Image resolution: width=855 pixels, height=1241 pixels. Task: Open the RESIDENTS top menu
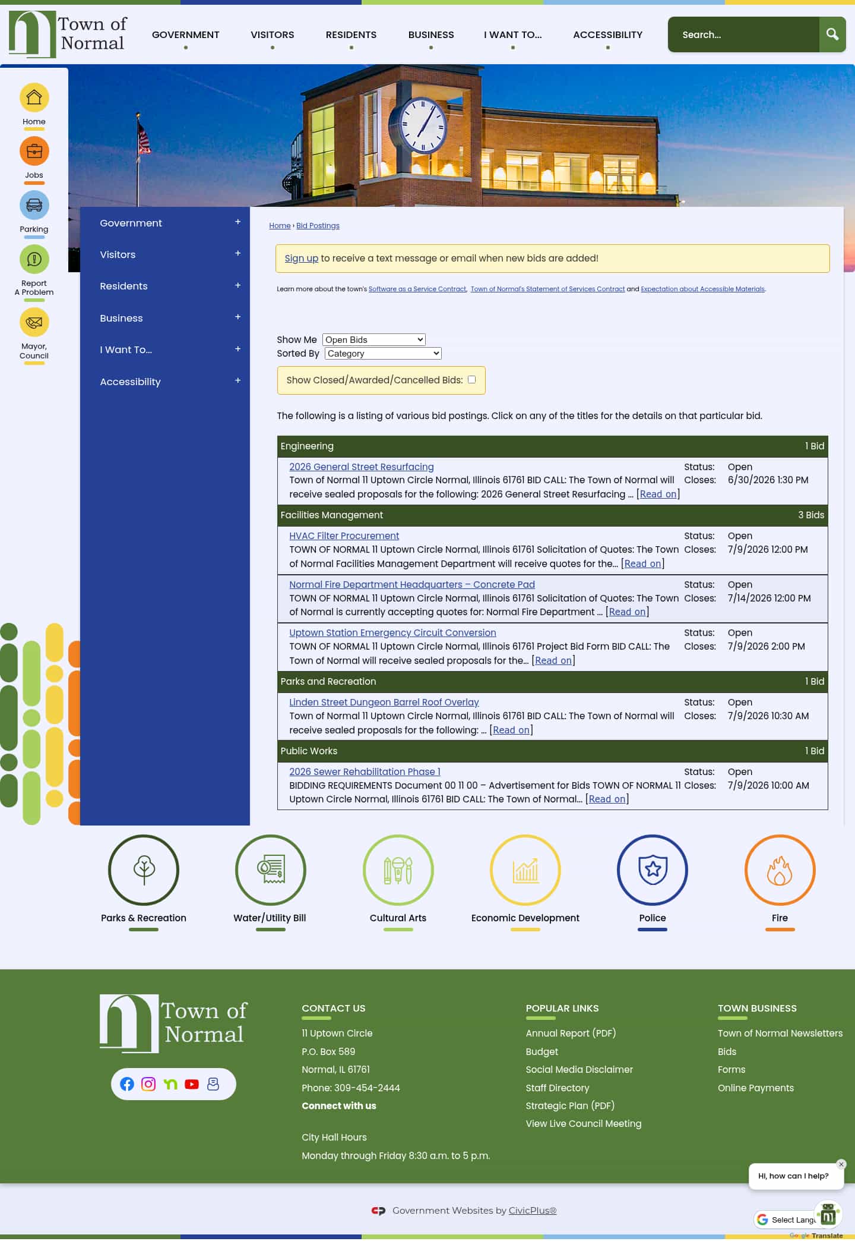click(x=351, y=34)
